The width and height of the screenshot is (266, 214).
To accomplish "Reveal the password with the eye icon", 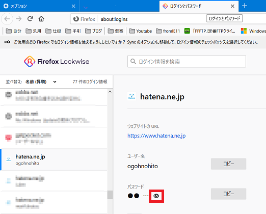I will pyautogui.click(x=156, y=196).
